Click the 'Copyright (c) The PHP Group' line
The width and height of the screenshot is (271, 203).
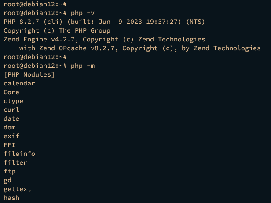[57, 31]
